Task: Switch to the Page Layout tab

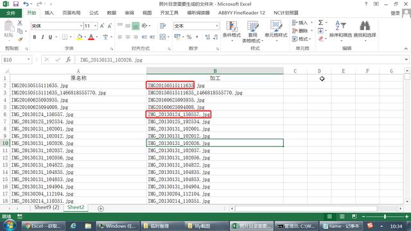Action: point(71,13)
